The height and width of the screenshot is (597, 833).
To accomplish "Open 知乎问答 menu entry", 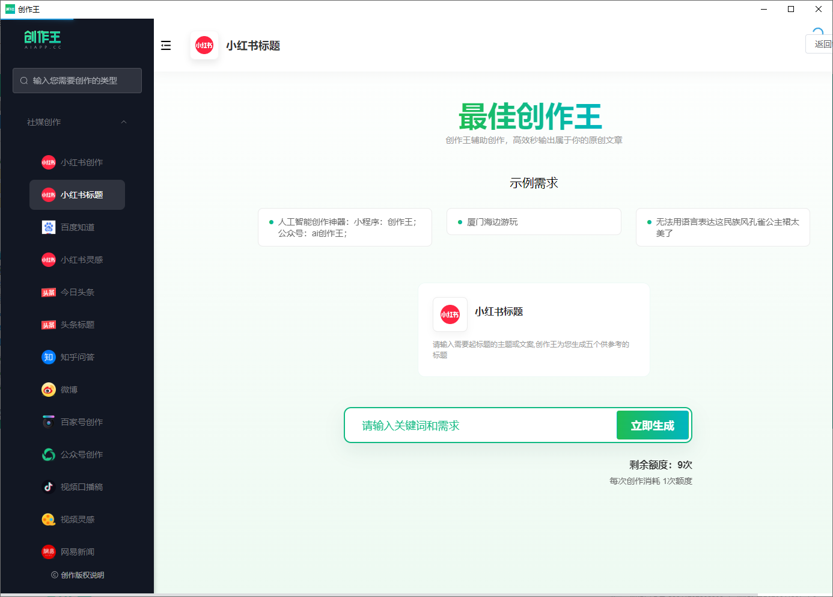I will pos(77,357).
